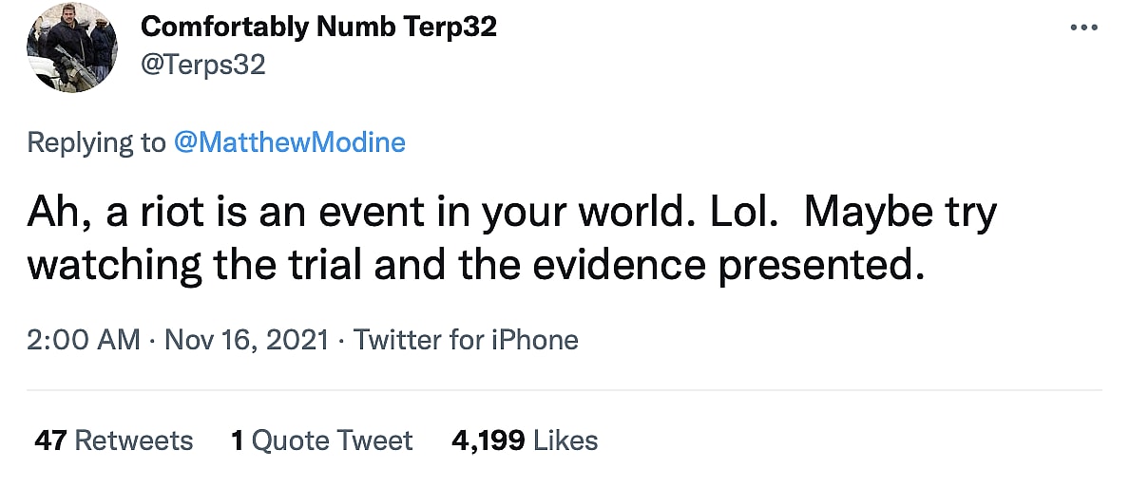The height and width of the screenshot is (487, 1130).
Task: Click the second line of tweet text
Action: tap(475, 265)
